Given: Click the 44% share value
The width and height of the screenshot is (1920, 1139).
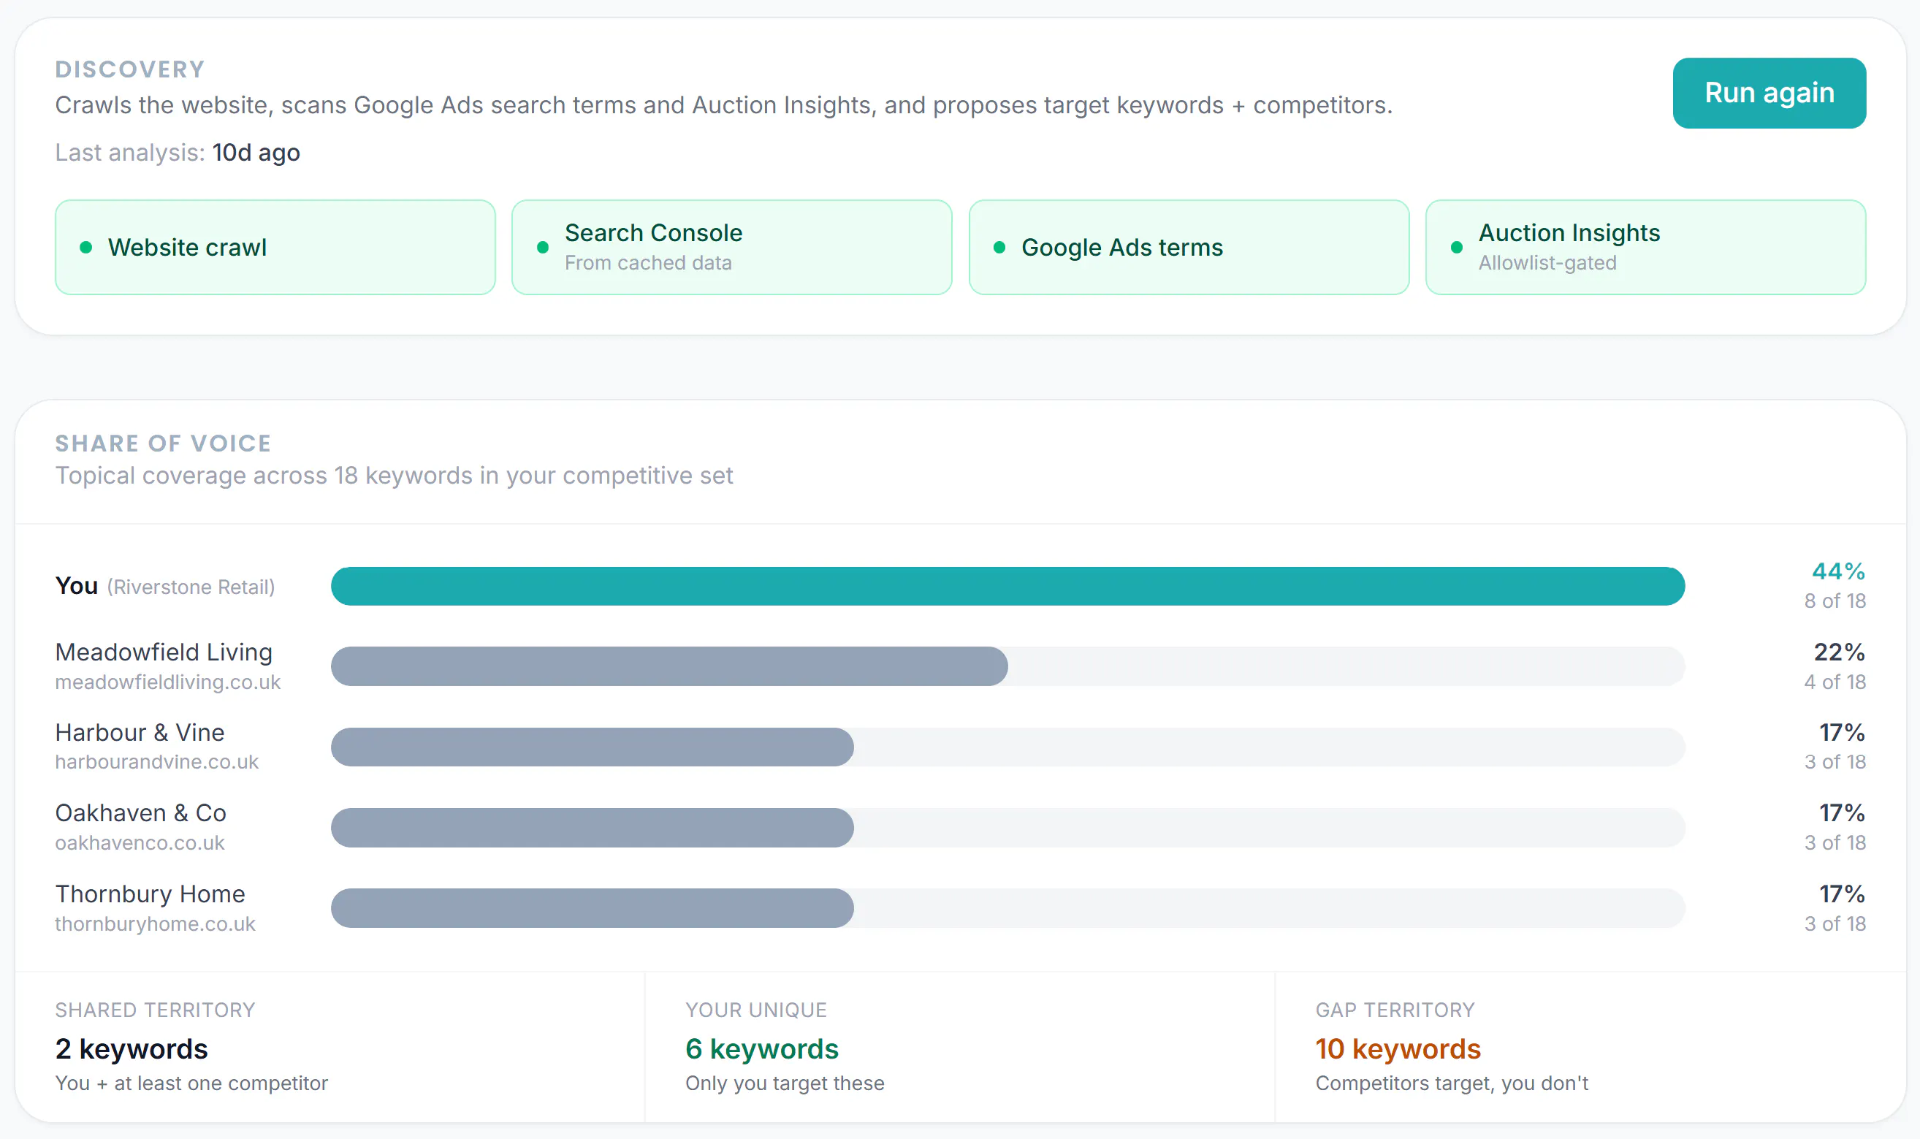Looking at the screenshot, I should (1838, 571).
